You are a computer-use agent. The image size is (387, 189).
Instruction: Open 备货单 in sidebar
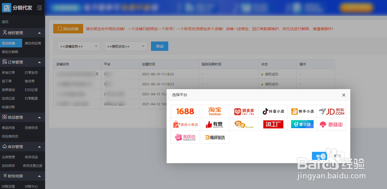[30, 81]
